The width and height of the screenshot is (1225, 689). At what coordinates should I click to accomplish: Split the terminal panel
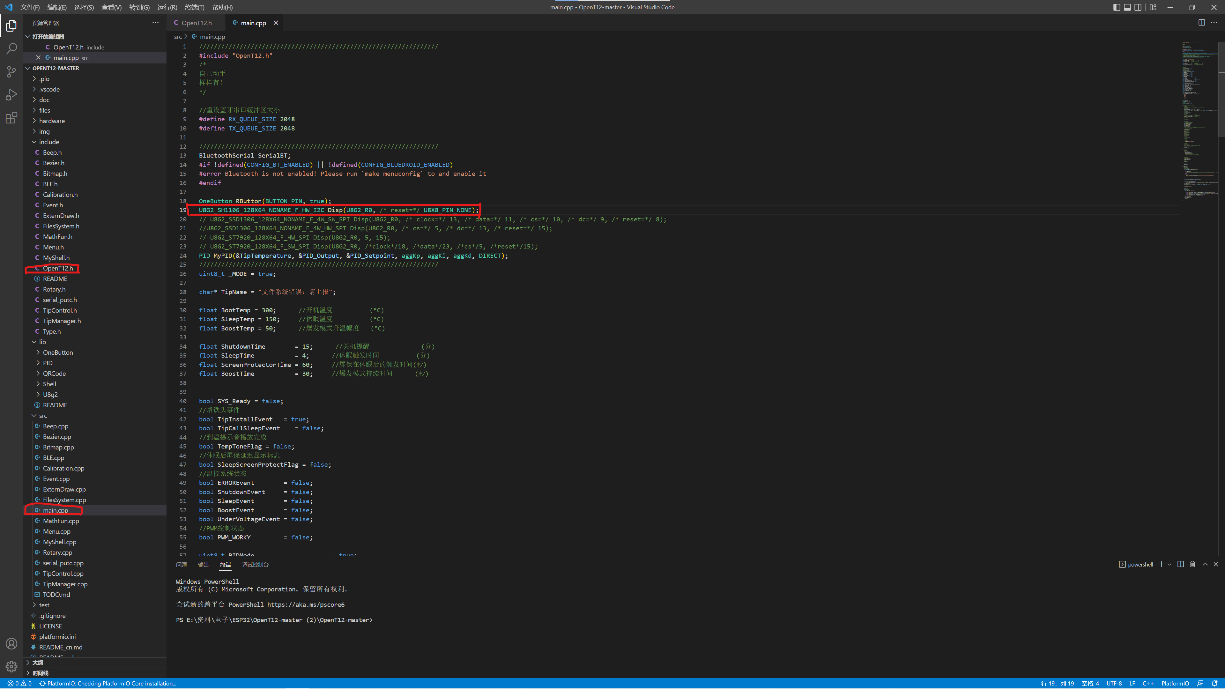[x=1181, y=564]
